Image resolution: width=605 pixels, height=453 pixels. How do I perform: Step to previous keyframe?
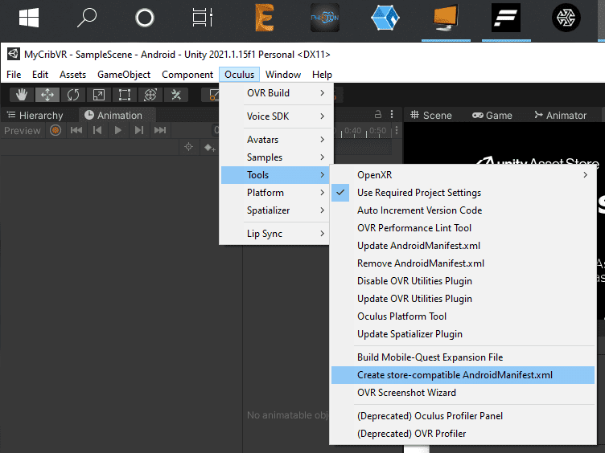click(x=97, y=131)
